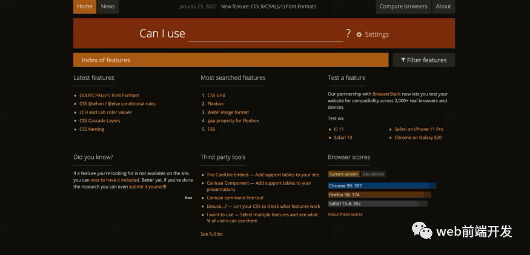Viewport: 530px width, 255px height.
Task: Test on Chrome on Galaxy S20
Action: (418, 138)
